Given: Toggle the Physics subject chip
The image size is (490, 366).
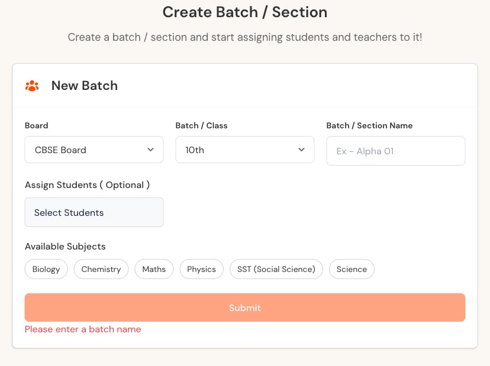Looking at the screenshot, I should [x=202, y=269].
